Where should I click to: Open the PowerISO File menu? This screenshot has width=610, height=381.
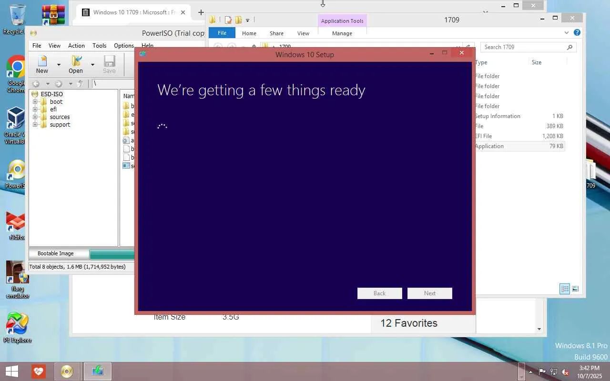pyautogui.click(x=37, y=46)
